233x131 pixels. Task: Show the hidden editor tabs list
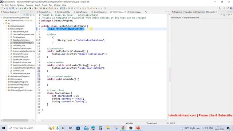click(146, 12)
